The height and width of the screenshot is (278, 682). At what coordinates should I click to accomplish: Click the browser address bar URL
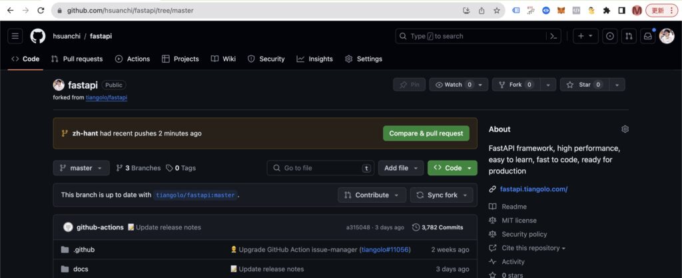(x=130, y=11)
